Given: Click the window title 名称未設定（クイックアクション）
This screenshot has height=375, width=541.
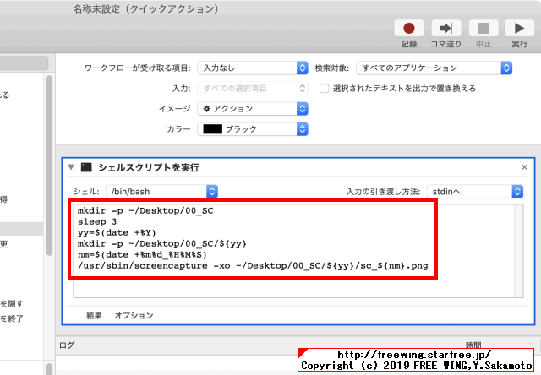Looking at the screenshot, I should click(145, 8).
